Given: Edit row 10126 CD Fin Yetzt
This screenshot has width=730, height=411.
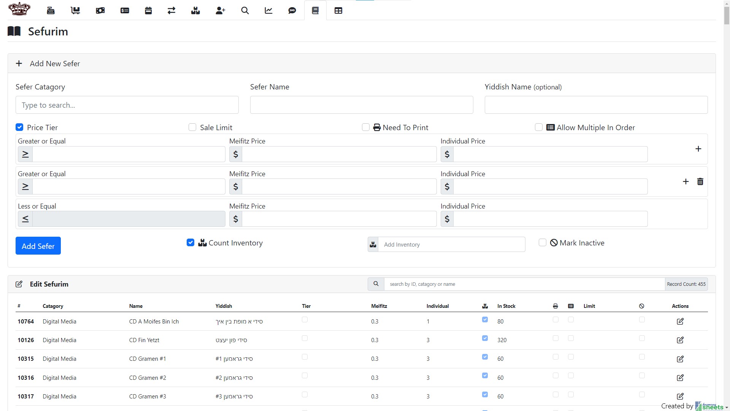Looking at the screenshot, I should (680, 340).
